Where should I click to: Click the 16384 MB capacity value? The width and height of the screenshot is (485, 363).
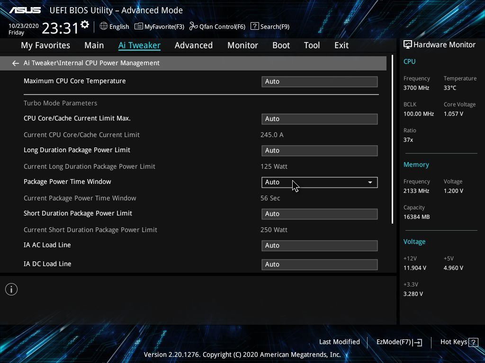[416, 217]
